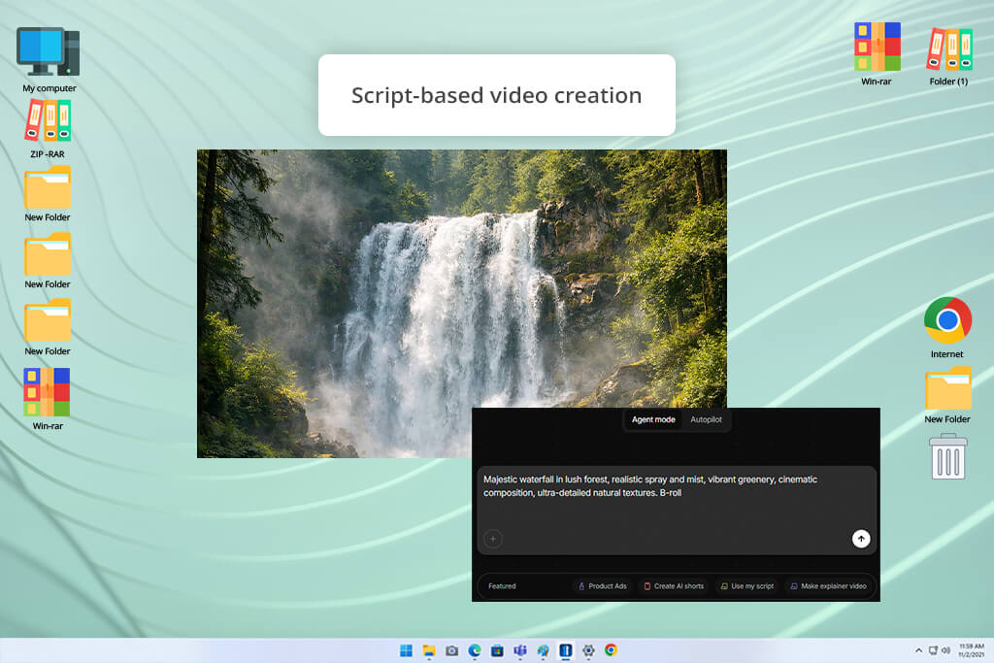The image size is (994, 663).
Task: Switch to the Autopilot tab
Action: tap(707, 419)
